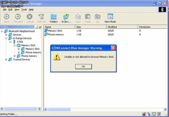Viewport: 169px width, 117px height.
Task: Collapse the Bluetooth Neighborhood node
Action: tap(2, 31)
